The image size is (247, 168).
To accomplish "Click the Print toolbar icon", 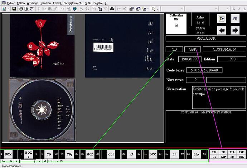I will (21, 9).
